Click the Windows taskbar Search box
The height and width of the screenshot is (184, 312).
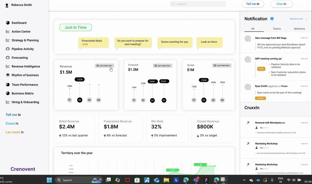tap(79, 180)
